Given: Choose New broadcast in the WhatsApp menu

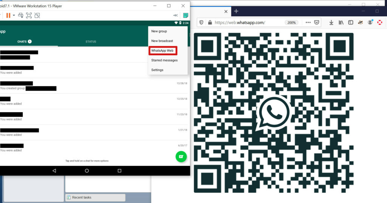Looking at the screenshot, I should pyautogui.click(x=162, y=41).
